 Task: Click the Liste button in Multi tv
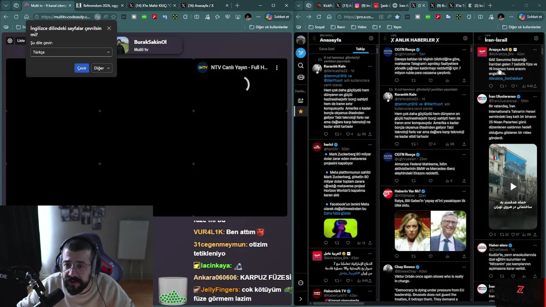point(21,41)
